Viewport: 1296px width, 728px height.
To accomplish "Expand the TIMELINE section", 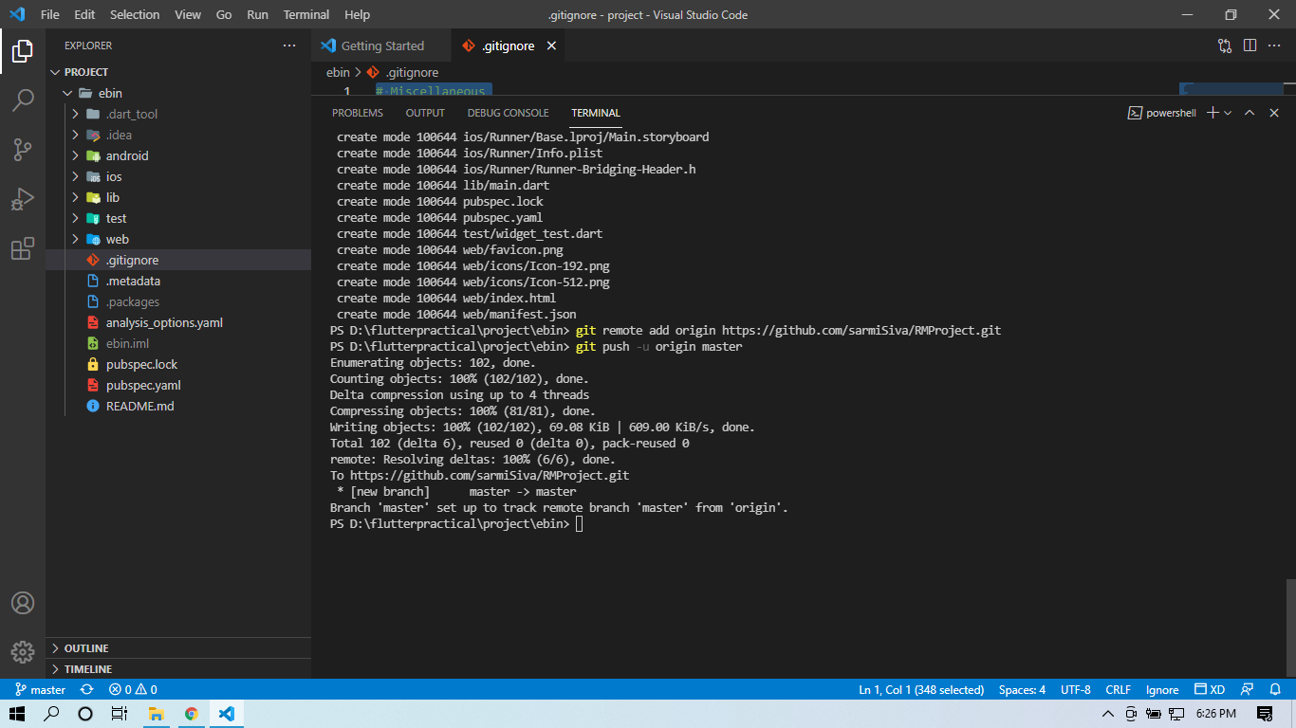I will click(x=178, y=669).
